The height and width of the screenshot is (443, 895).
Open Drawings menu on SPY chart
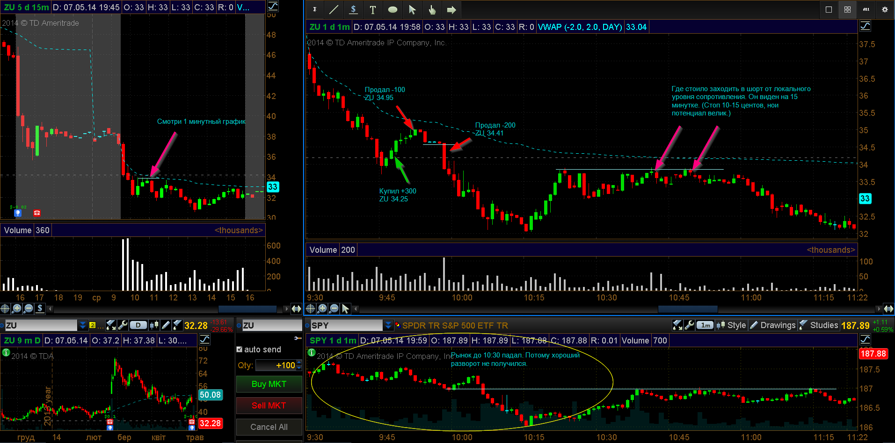point(772,325)
